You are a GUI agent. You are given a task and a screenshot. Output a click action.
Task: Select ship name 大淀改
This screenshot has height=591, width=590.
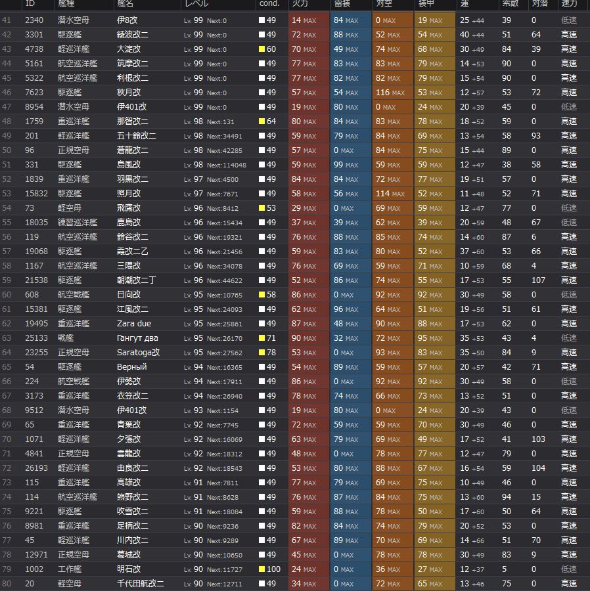(129, 49)
